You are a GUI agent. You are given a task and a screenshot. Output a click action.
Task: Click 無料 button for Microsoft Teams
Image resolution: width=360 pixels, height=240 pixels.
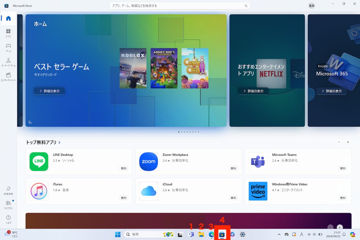click(x=343, y=168)
